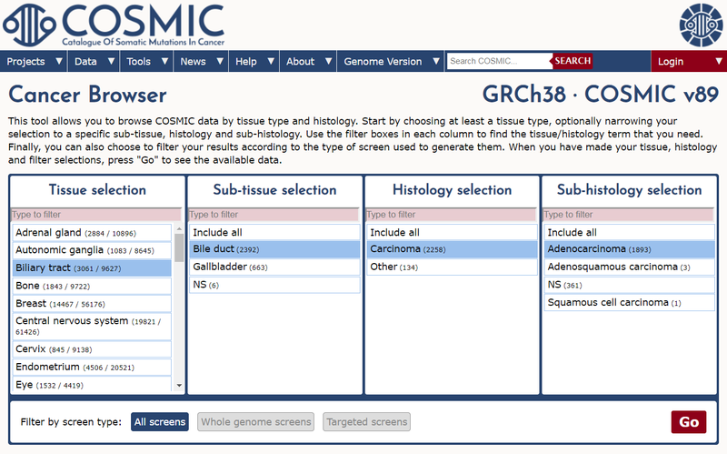Open the Projects dropdown menu
The height and width of the screenshot is (454, 727).
(35, 61)
